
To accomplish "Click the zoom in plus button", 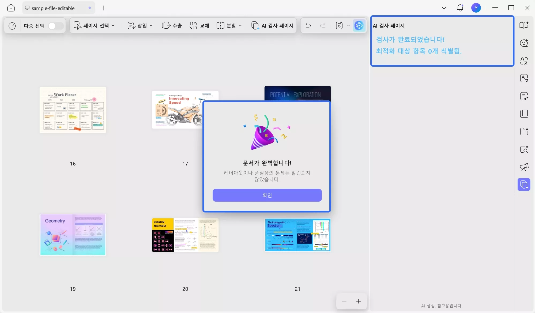I will 359,301.
